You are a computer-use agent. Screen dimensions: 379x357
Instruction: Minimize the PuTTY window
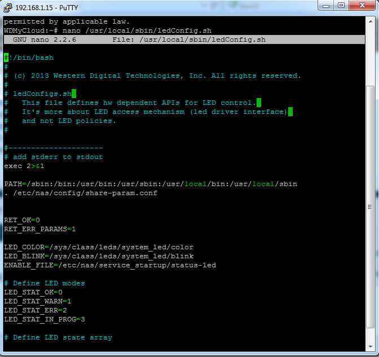[x=325, y=6]
